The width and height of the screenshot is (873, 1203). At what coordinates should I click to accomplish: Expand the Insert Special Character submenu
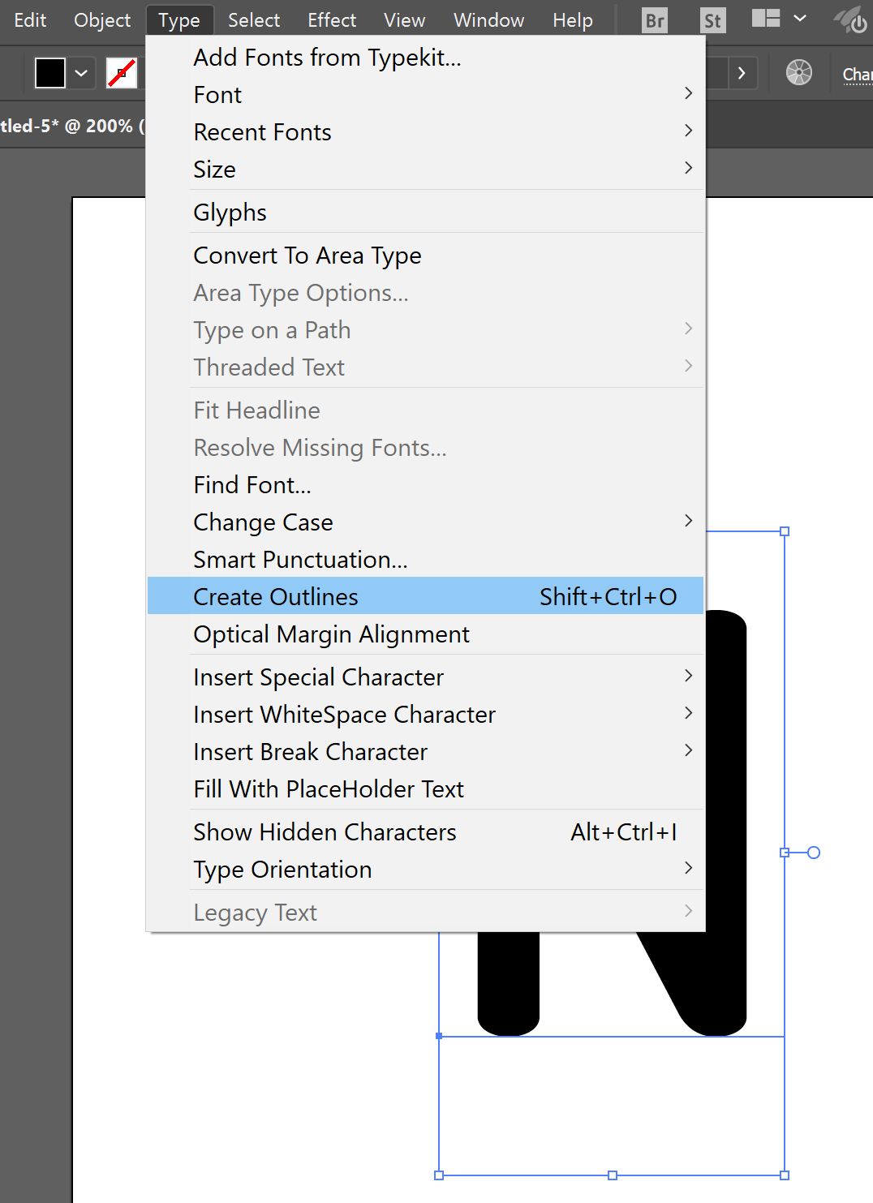pos(688,675)
